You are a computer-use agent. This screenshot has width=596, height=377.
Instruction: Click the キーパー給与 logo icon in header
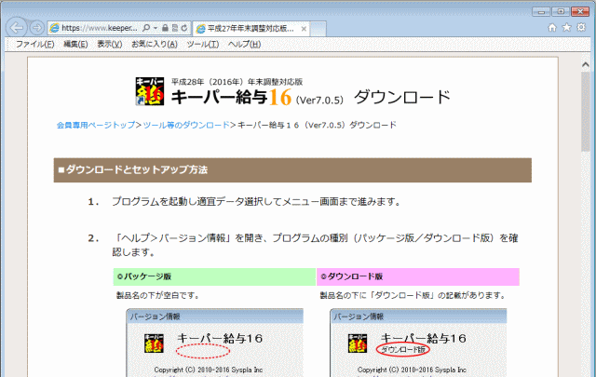point(150,91)
